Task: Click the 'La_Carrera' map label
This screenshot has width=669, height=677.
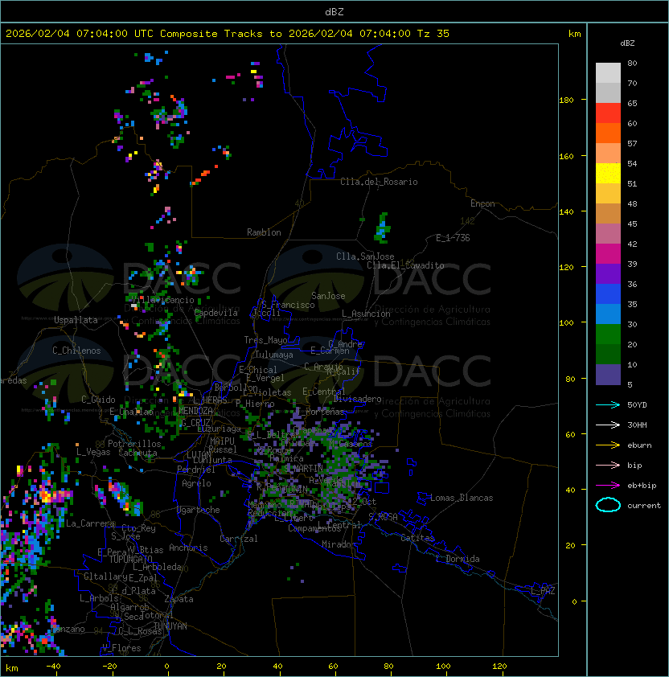Action: point(90,523)
